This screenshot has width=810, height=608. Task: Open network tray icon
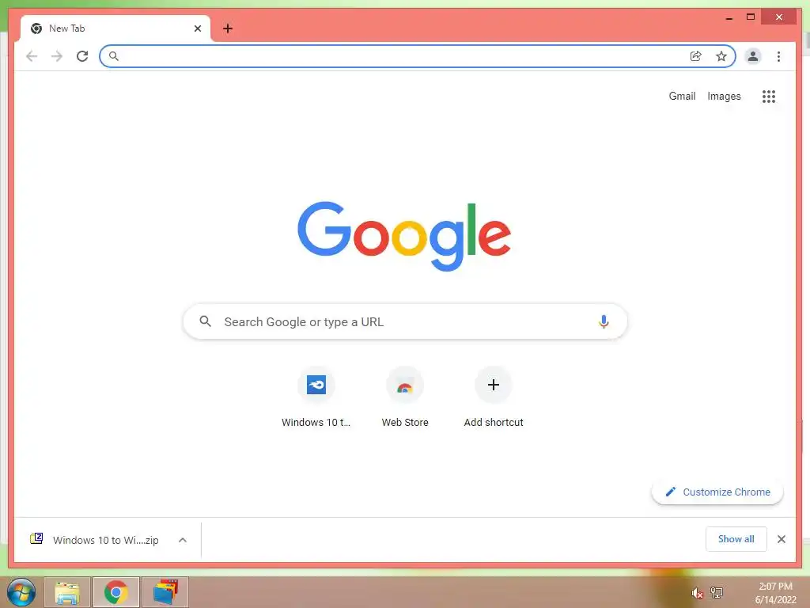click(x=717, y=592)
